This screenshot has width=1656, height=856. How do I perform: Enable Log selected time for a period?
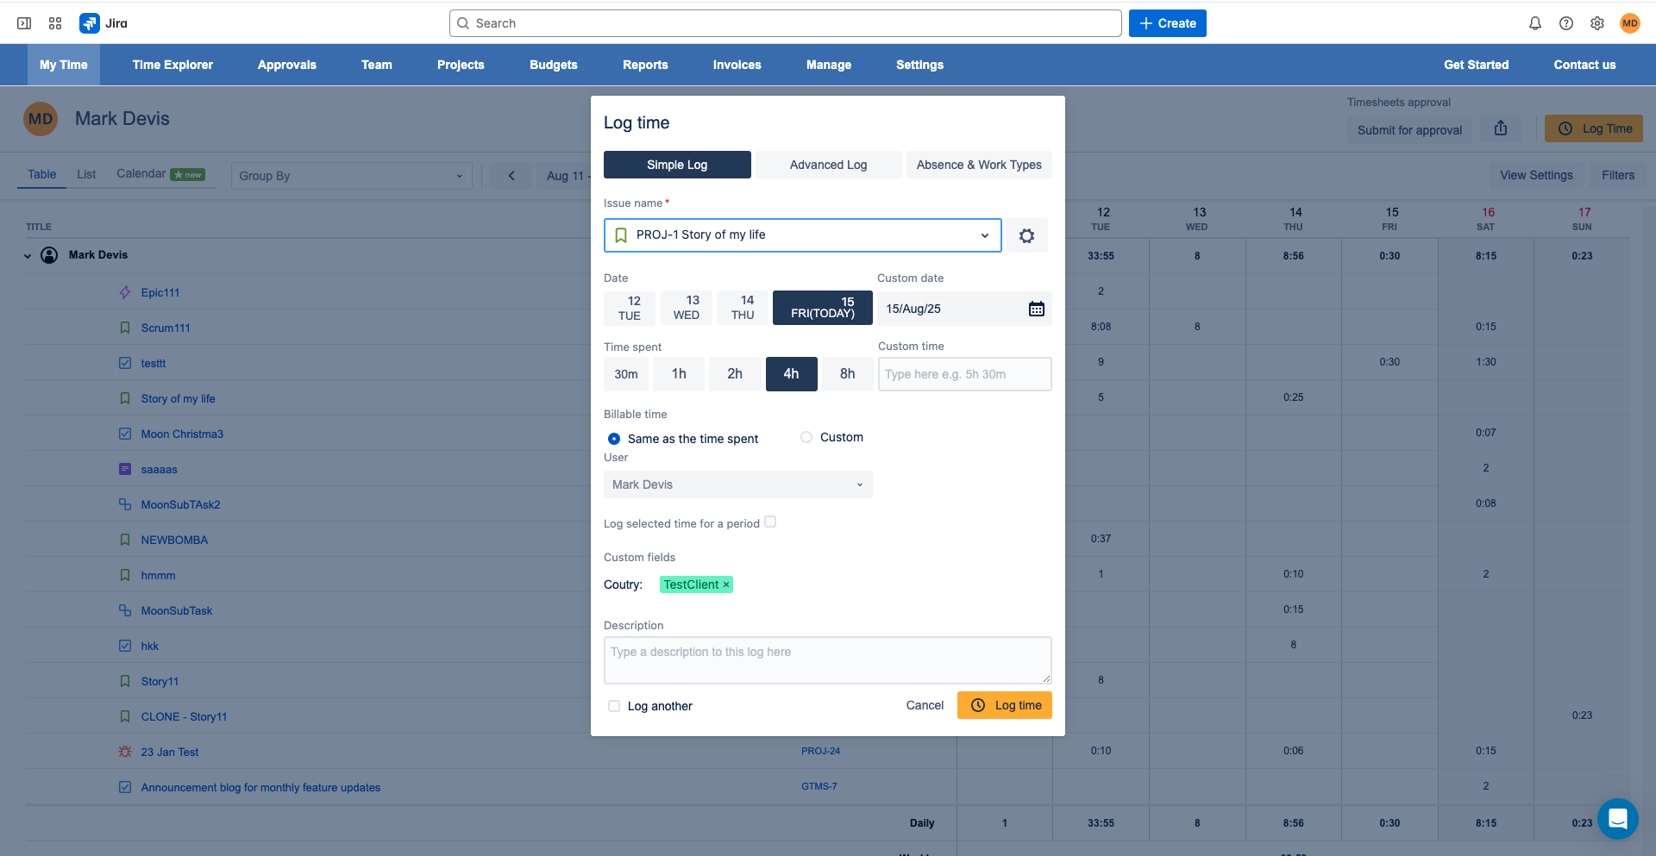tap(770, 522)
